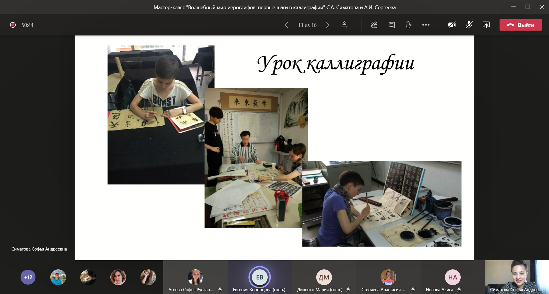Open the meeting chat conversation
The image size is (549, 294).
391,25
